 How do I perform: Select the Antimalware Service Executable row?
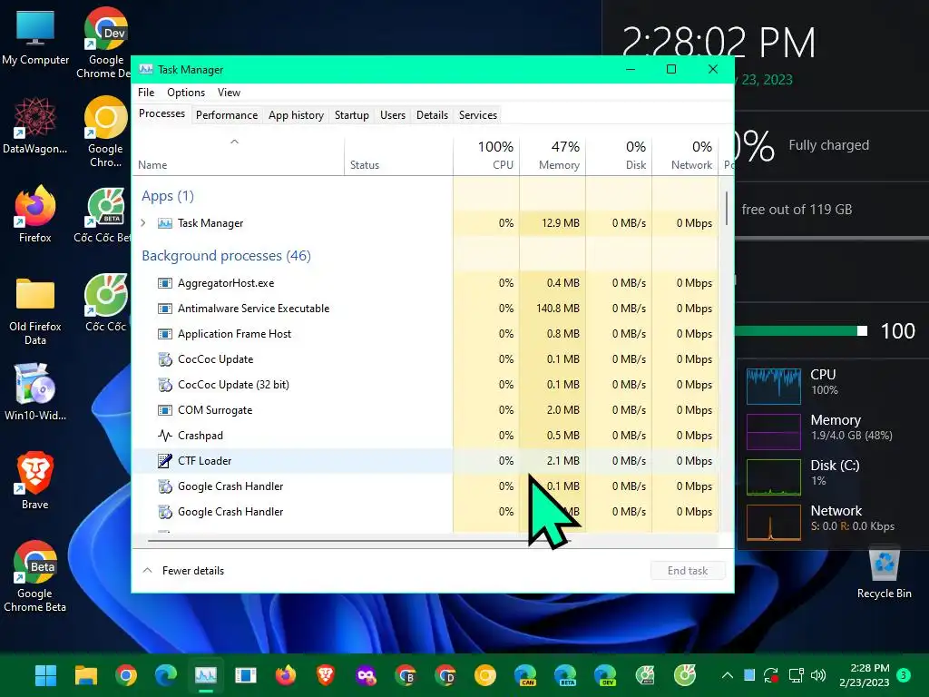(425, 309)
